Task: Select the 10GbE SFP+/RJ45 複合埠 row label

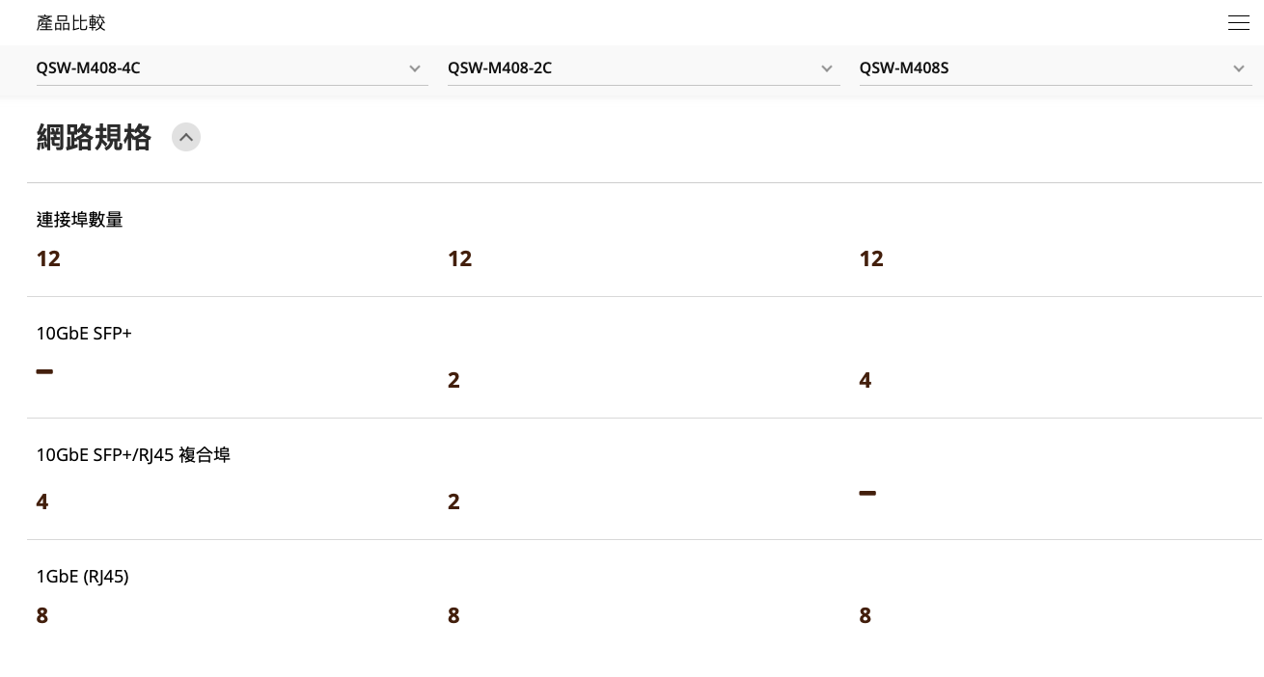Action: pyautogui.click(x=133, y=455)
